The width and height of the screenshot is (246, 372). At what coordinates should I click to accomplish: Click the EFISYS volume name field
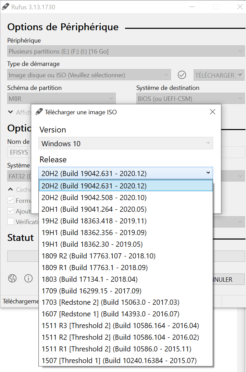pos(20,152)
